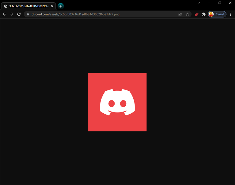Open a new tab with plus button
This screenshot has height=185, width=235.
pos(61,6)
